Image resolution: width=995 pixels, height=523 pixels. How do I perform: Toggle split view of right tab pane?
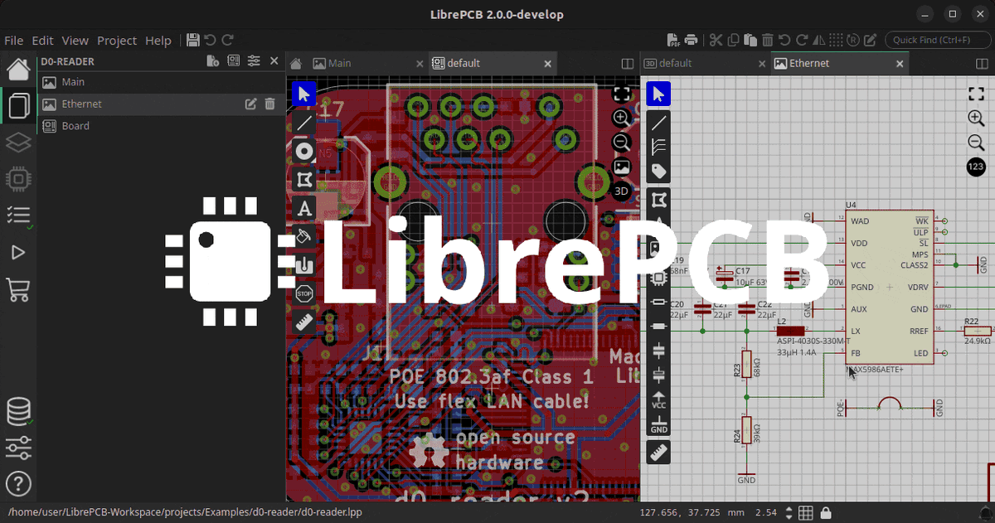(x=982, y=63)
